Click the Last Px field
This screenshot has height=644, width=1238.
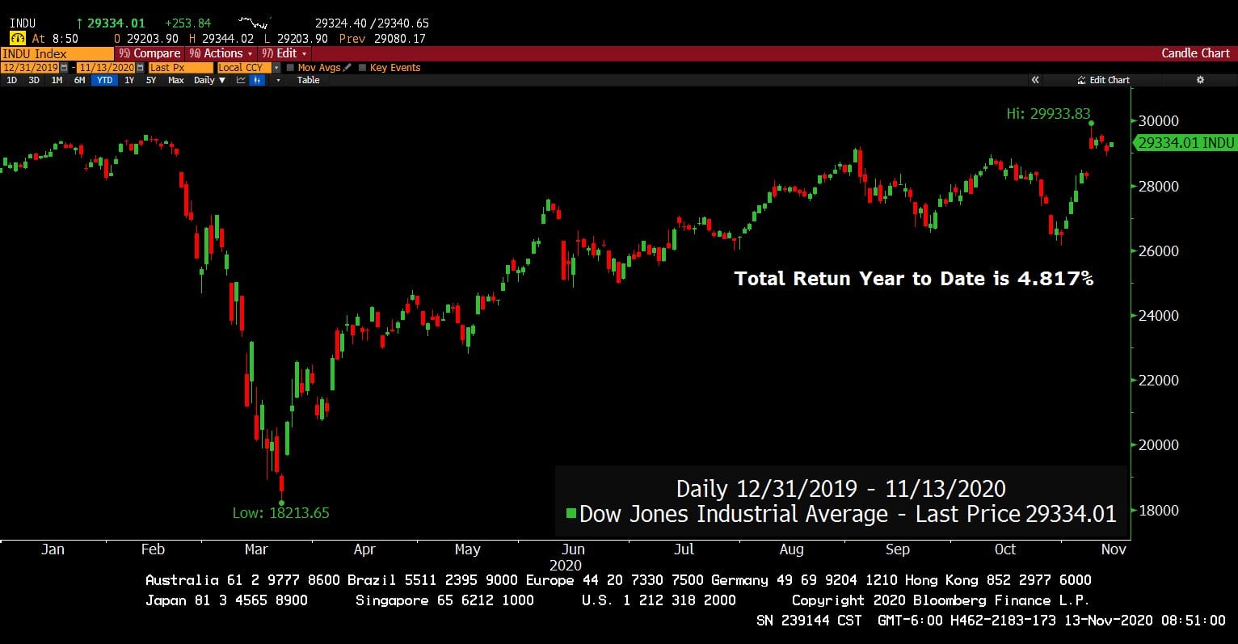pyautogui.click(x=180, y=68)
